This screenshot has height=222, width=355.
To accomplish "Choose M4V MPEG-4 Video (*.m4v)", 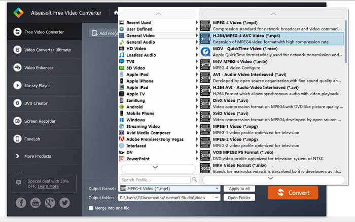I will [272, 65].
